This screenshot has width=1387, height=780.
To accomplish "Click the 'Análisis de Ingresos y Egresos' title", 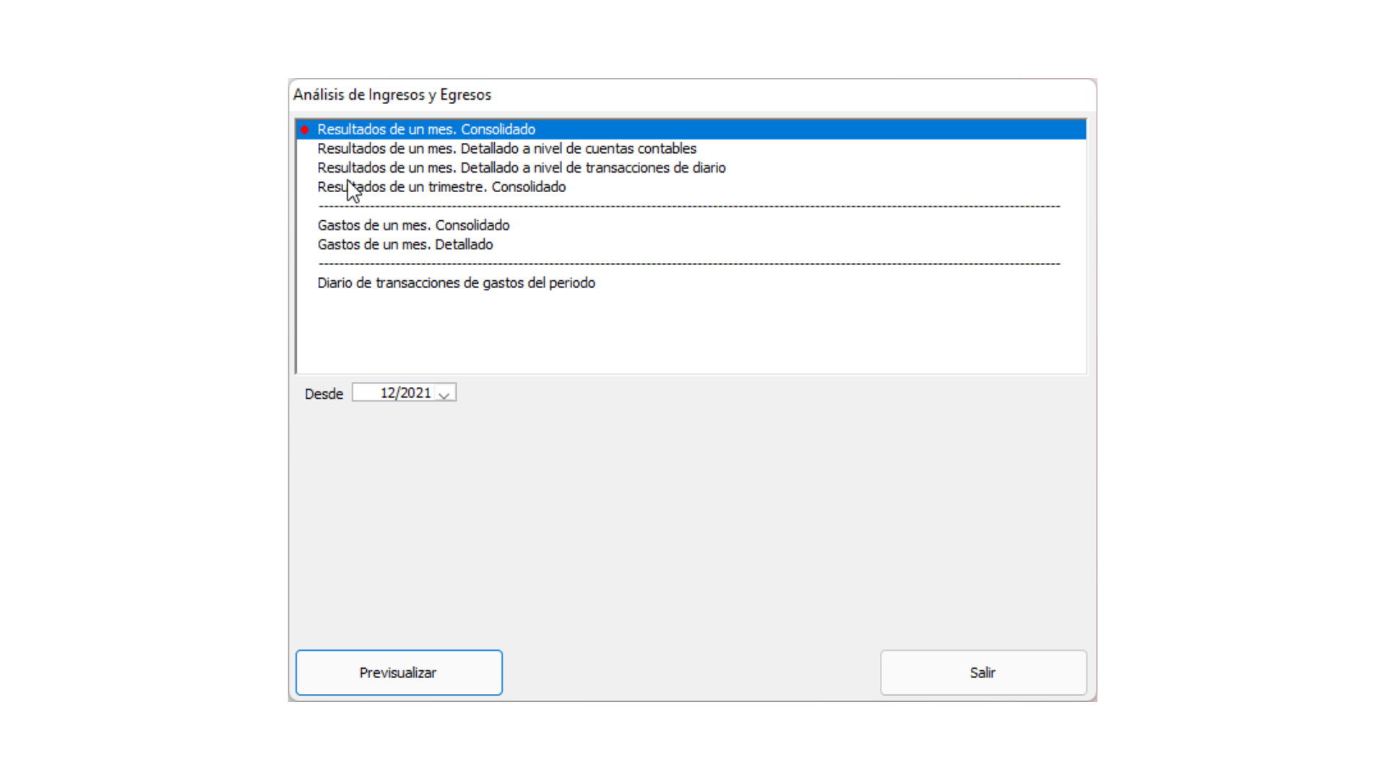I will click(x=392, y=95).
